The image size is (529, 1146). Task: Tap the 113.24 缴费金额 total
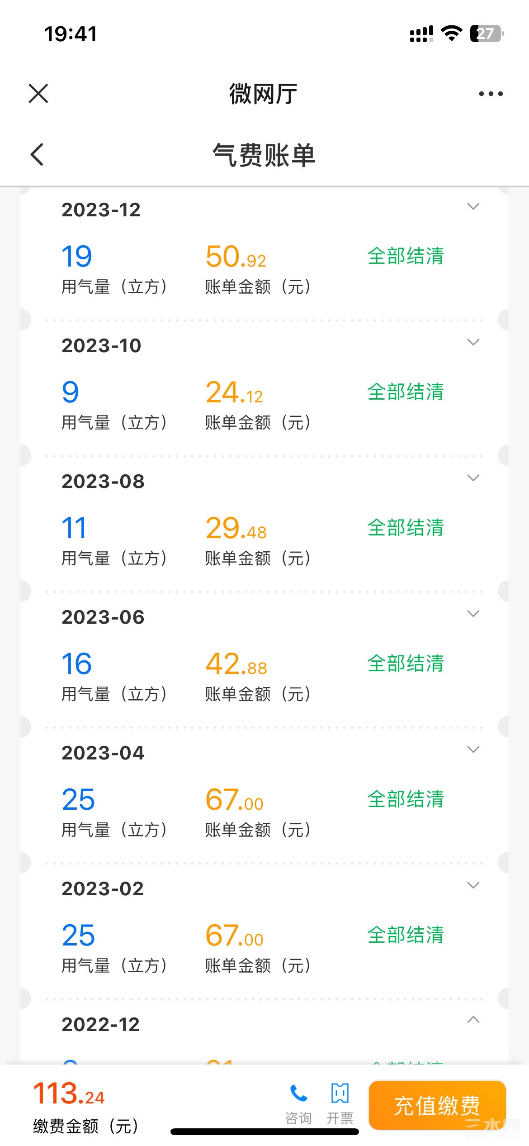click(69, 1093)
